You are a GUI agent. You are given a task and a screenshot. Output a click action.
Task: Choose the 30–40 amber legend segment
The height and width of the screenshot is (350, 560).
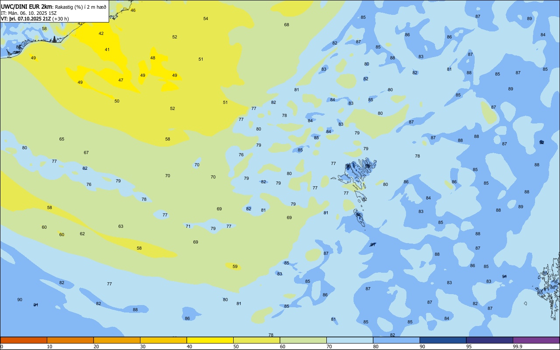(163, 340)
